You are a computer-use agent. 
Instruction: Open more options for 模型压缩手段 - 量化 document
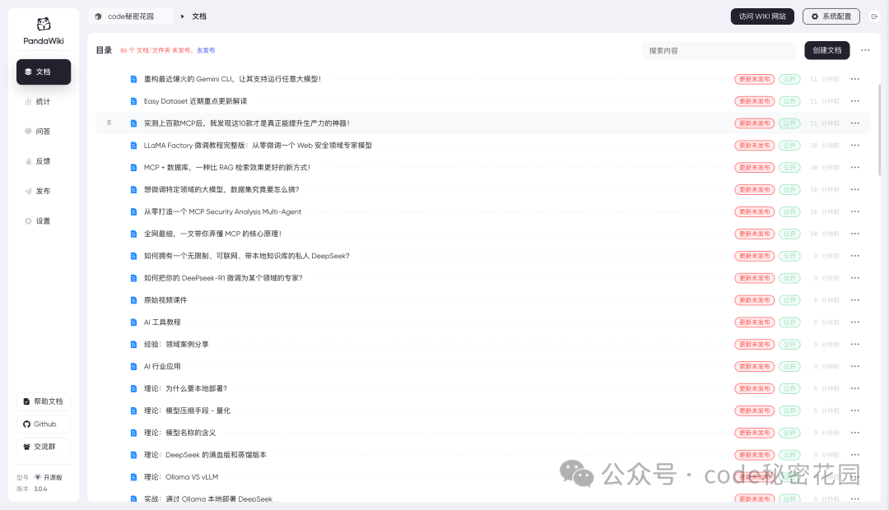(855, 410)
